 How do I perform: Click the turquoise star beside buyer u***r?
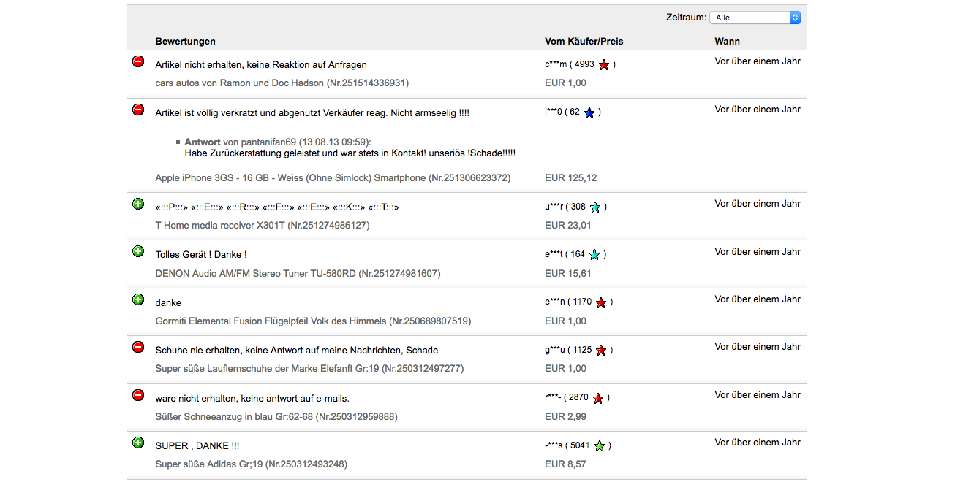(x=595, y=207)
